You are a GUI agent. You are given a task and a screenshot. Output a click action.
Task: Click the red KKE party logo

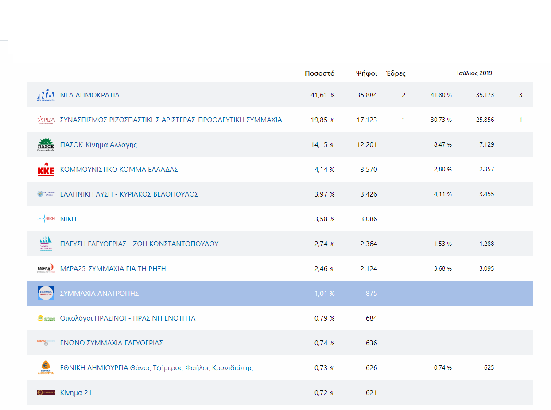[x=46, y=170]
